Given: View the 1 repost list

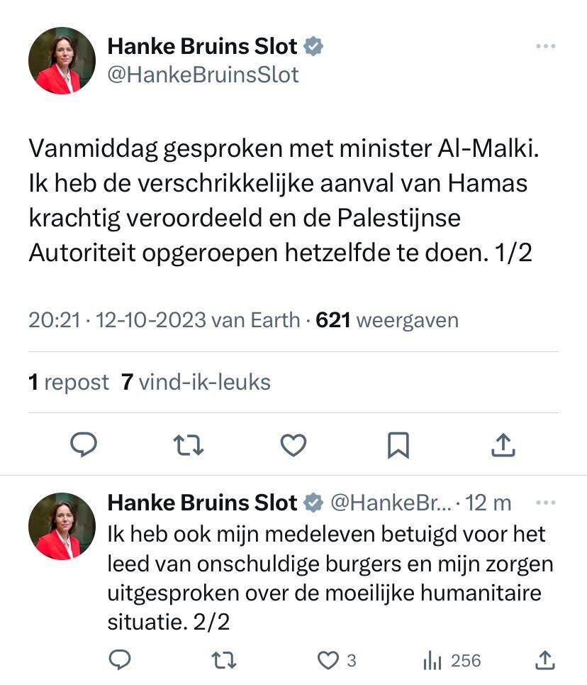Looking at the screenshot, I should pyautogui.click(x=69, y=382).
